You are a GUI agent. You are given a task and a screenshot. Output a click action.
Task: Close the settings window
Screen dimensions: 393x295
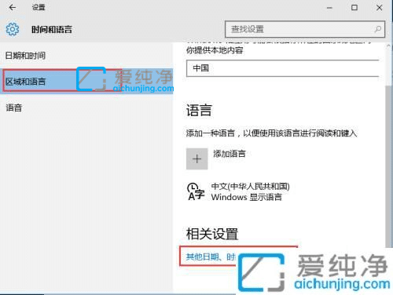[379, 8]
